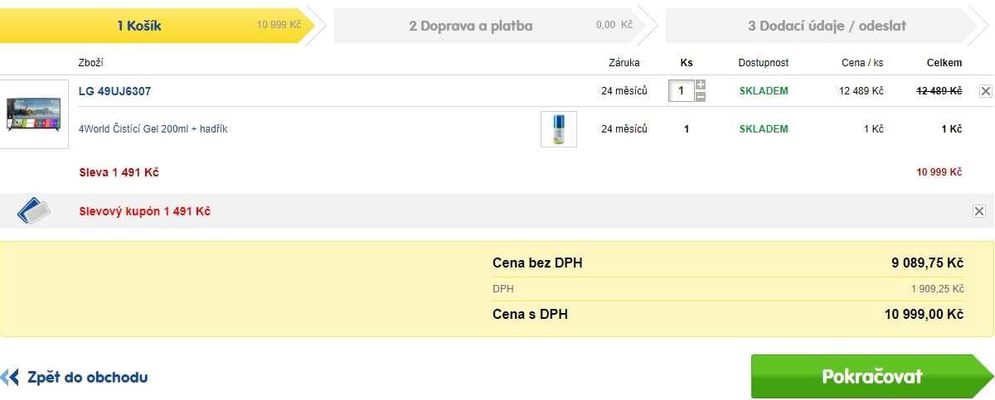Open the LG TV product thumbnail

(34, 113)
